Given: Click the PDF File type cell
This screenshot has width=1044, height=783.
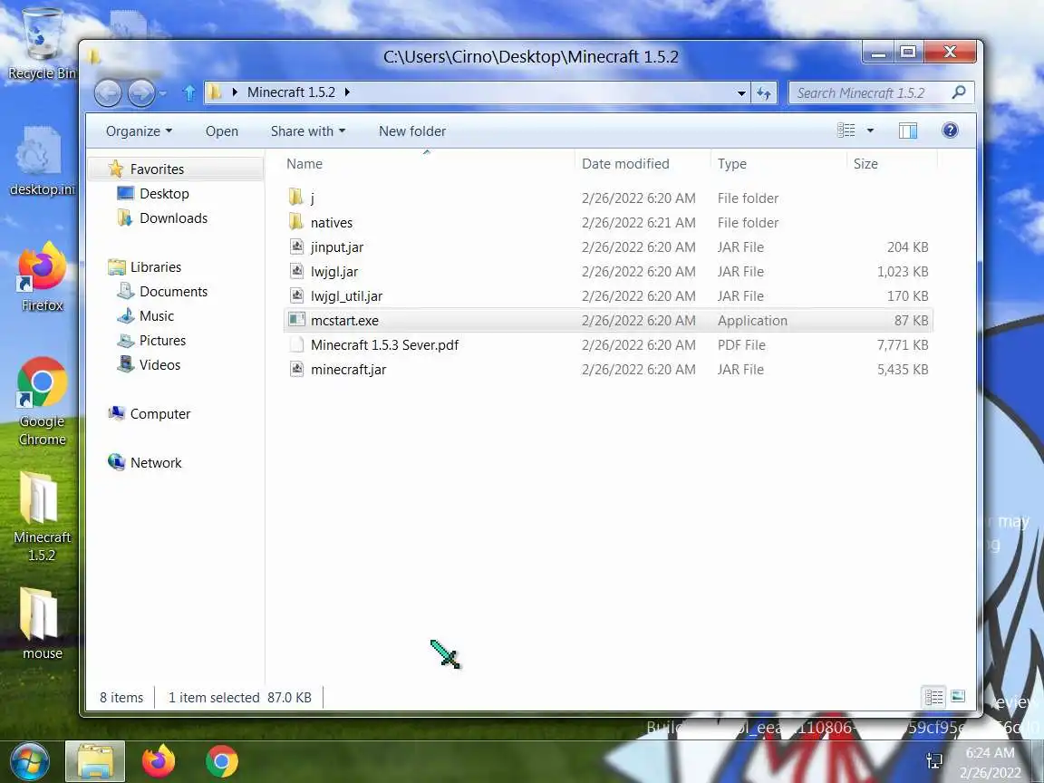Looking at the screenshot, I should tap(741, 345).
